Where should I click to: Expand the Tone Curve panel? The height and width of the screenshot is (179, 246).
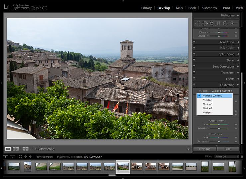pyautogui.click(x=238, y=42)
